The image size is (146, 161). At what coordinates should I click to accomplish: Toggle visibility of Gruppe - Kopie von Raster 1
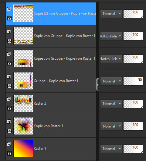tap(9, 86)
